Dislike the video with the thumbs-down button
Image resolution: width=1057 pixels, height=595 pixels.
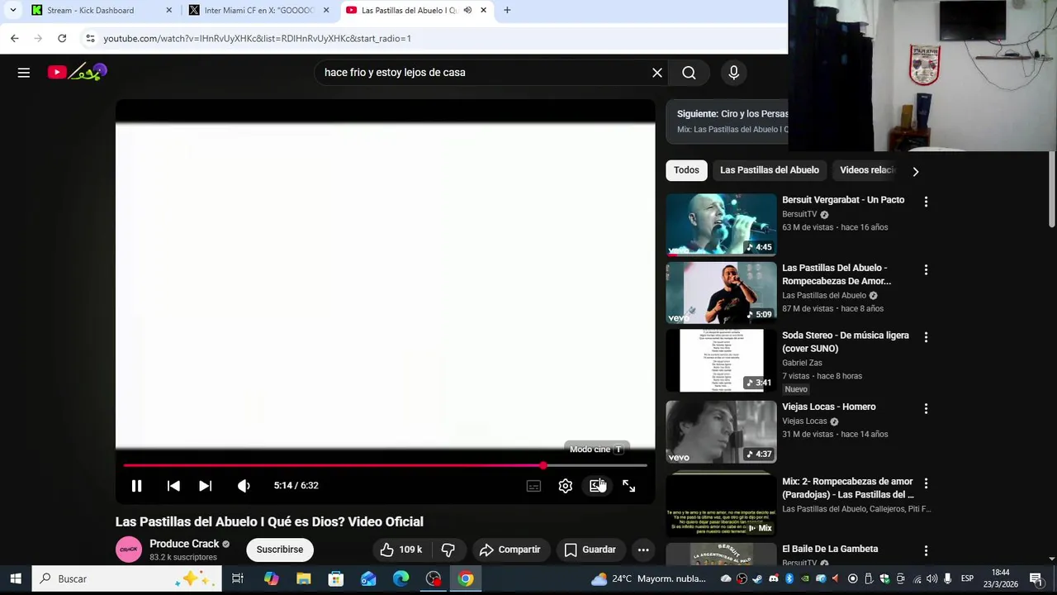click(x=448, y=550)
